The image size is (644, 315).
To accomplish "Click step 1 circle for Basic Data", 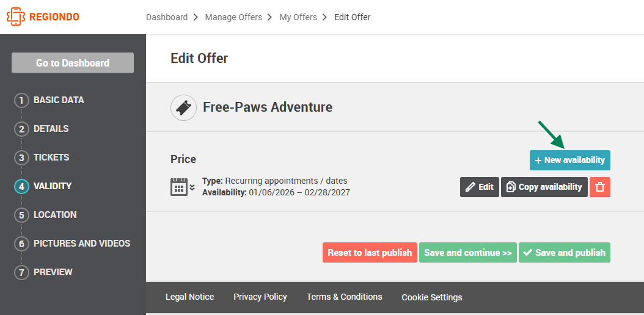I will click(21, 101).
